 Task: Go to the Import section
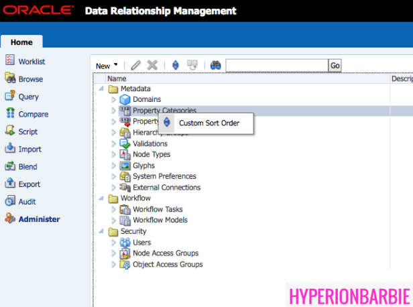pyautogui.click(x=29, y=149)
